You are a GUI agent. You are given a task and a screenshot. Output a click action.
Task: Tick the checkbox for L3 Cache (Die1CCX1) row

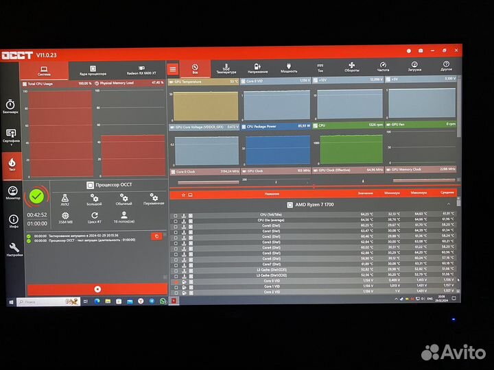pos(176,271)
